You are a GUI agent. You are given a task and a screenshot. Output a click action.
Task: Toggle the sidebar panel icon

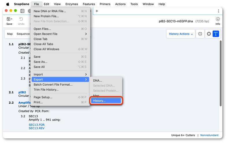point(22,11)
